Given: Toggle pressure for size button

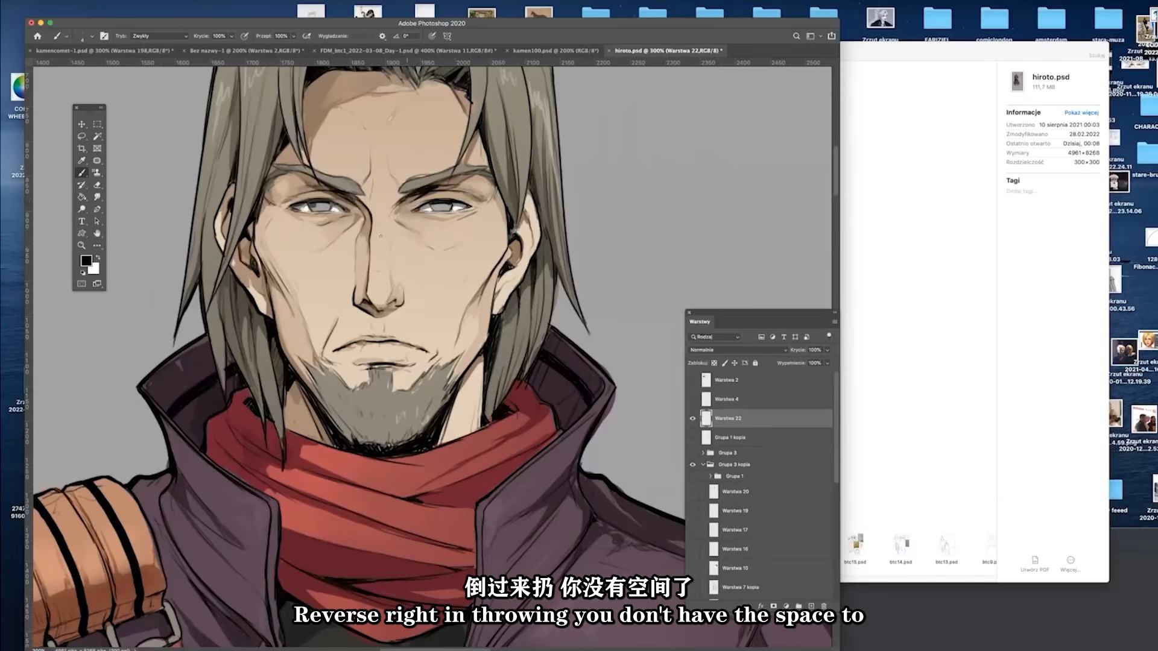Looking at the screenshot, I should click(x=432, y=36).
